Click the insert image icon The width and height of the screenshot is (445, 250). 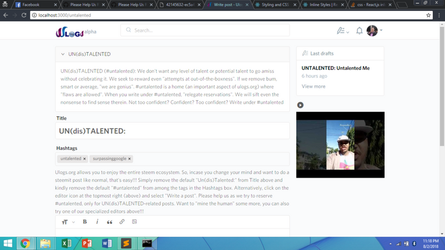click(134, 222)
